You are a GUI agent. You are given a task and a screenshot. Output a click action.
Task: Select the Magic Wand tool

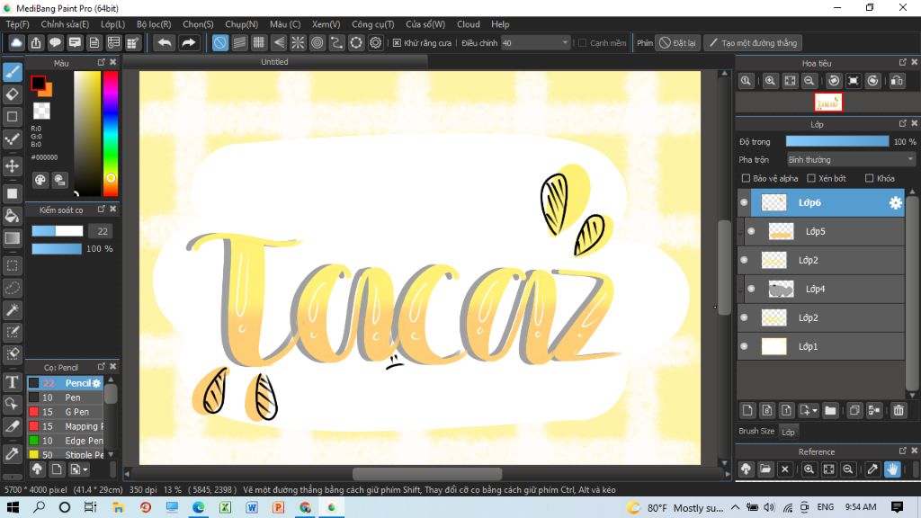coord(13,310)
